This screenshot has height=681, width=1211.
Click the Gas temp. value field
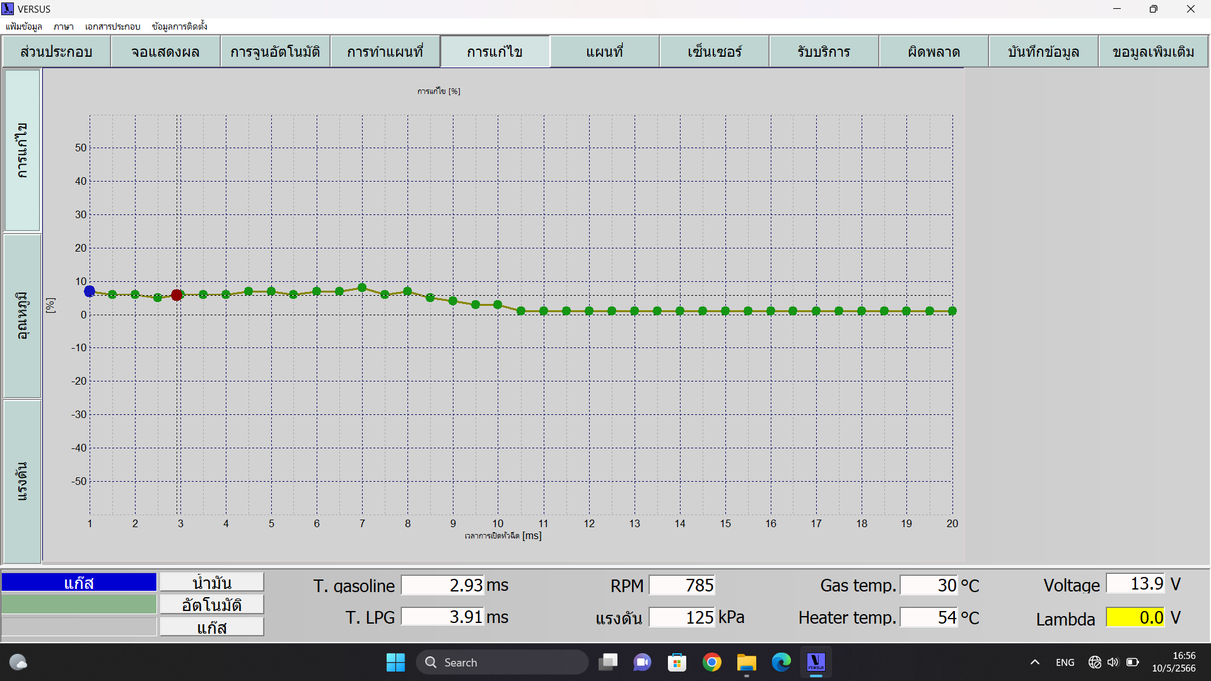tap(929, 585)
